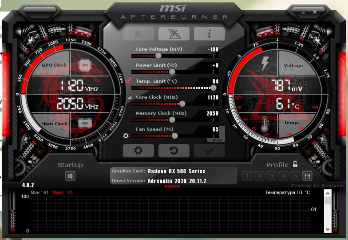The width and height of the screenshot is (348, 240).
Task: Select profile slot 5
Action: [296, 176]
